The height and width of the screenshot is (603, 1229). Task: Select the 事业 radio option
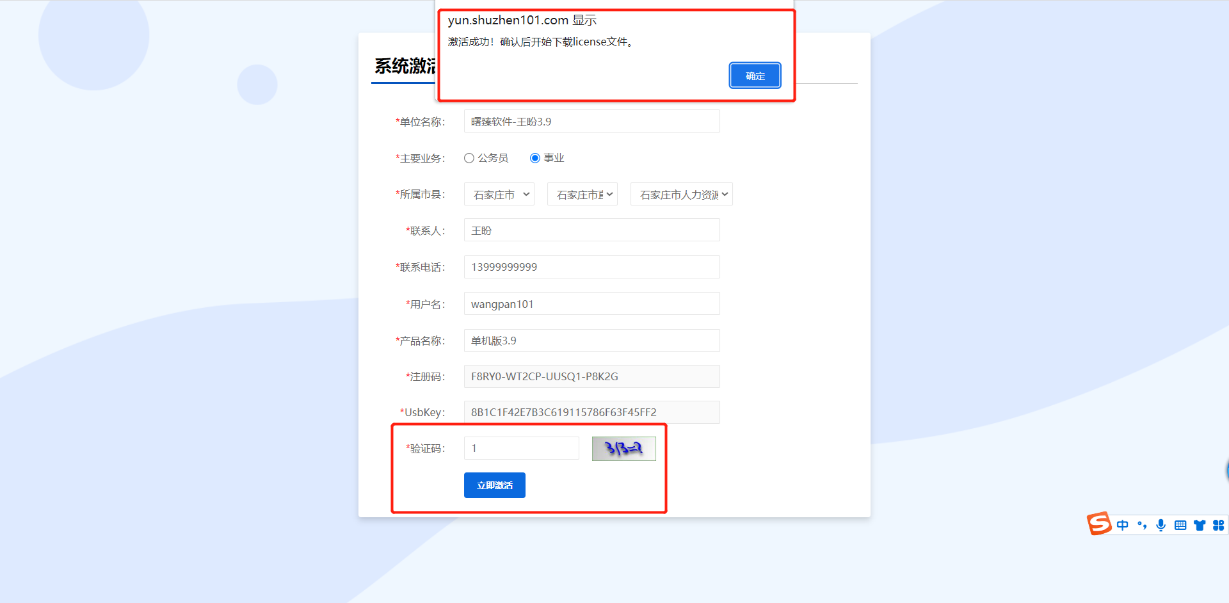click(x=535, y=158)
